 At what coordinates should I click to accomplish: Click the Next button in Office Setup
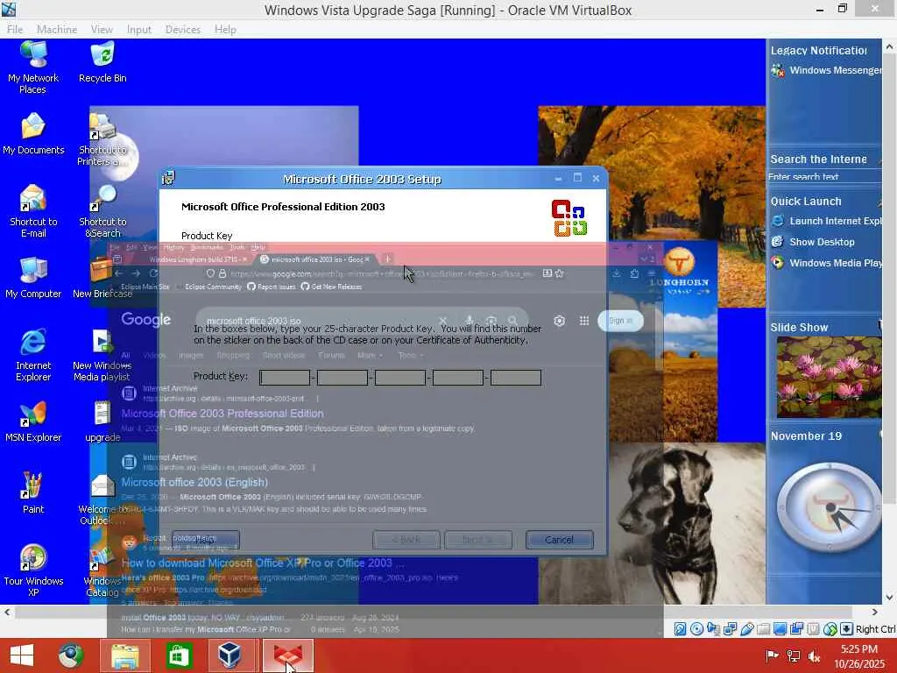[x=477, y=540]
